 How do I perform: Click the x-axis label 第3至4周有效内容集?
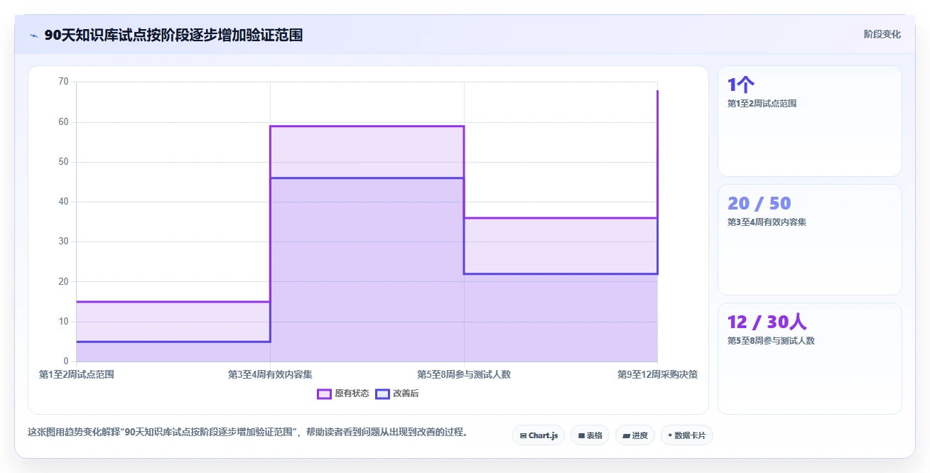(x=270, y=374)
